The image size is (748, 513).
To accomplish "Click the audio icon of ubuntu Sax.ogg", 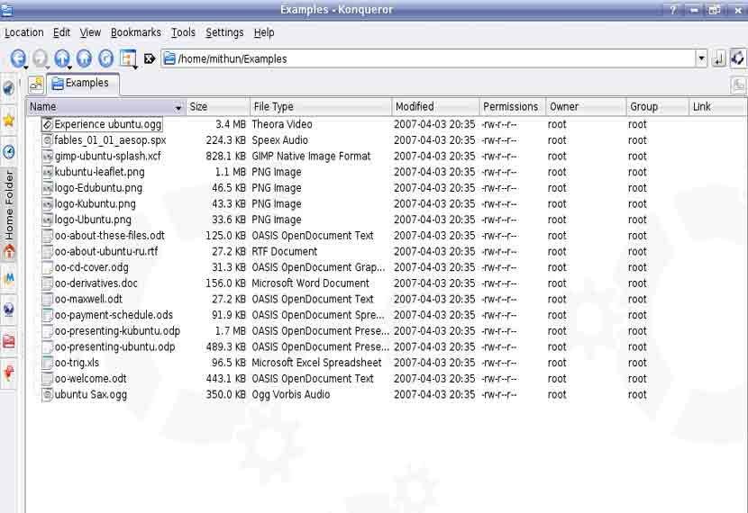I will [x=47, y=395].
